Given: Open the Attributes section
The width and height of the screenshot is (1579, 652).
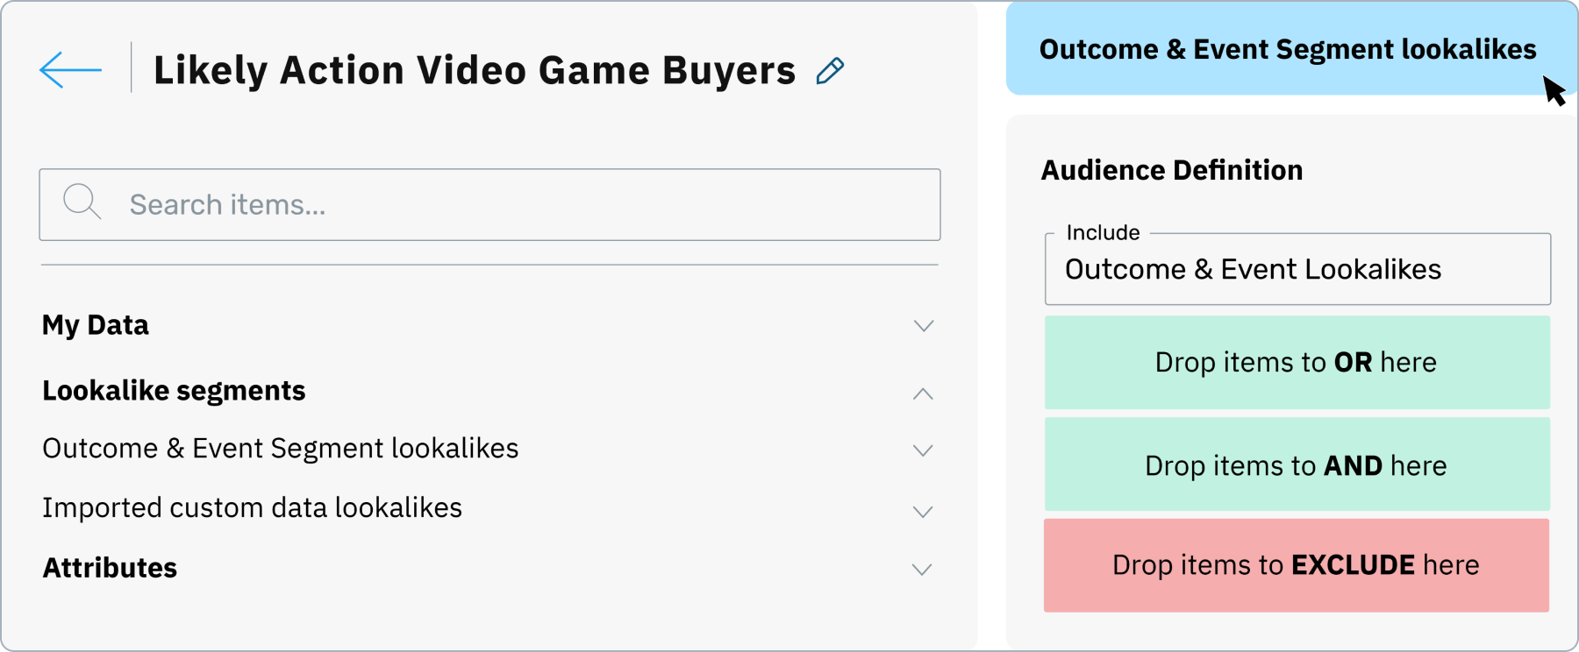Looking at the screenshot, I should click(x=110, y=568).
